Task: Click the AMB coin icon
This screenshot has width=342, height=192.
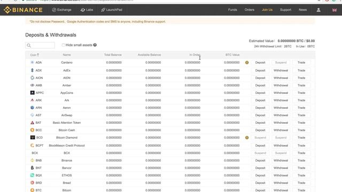Action: [32, 85]
